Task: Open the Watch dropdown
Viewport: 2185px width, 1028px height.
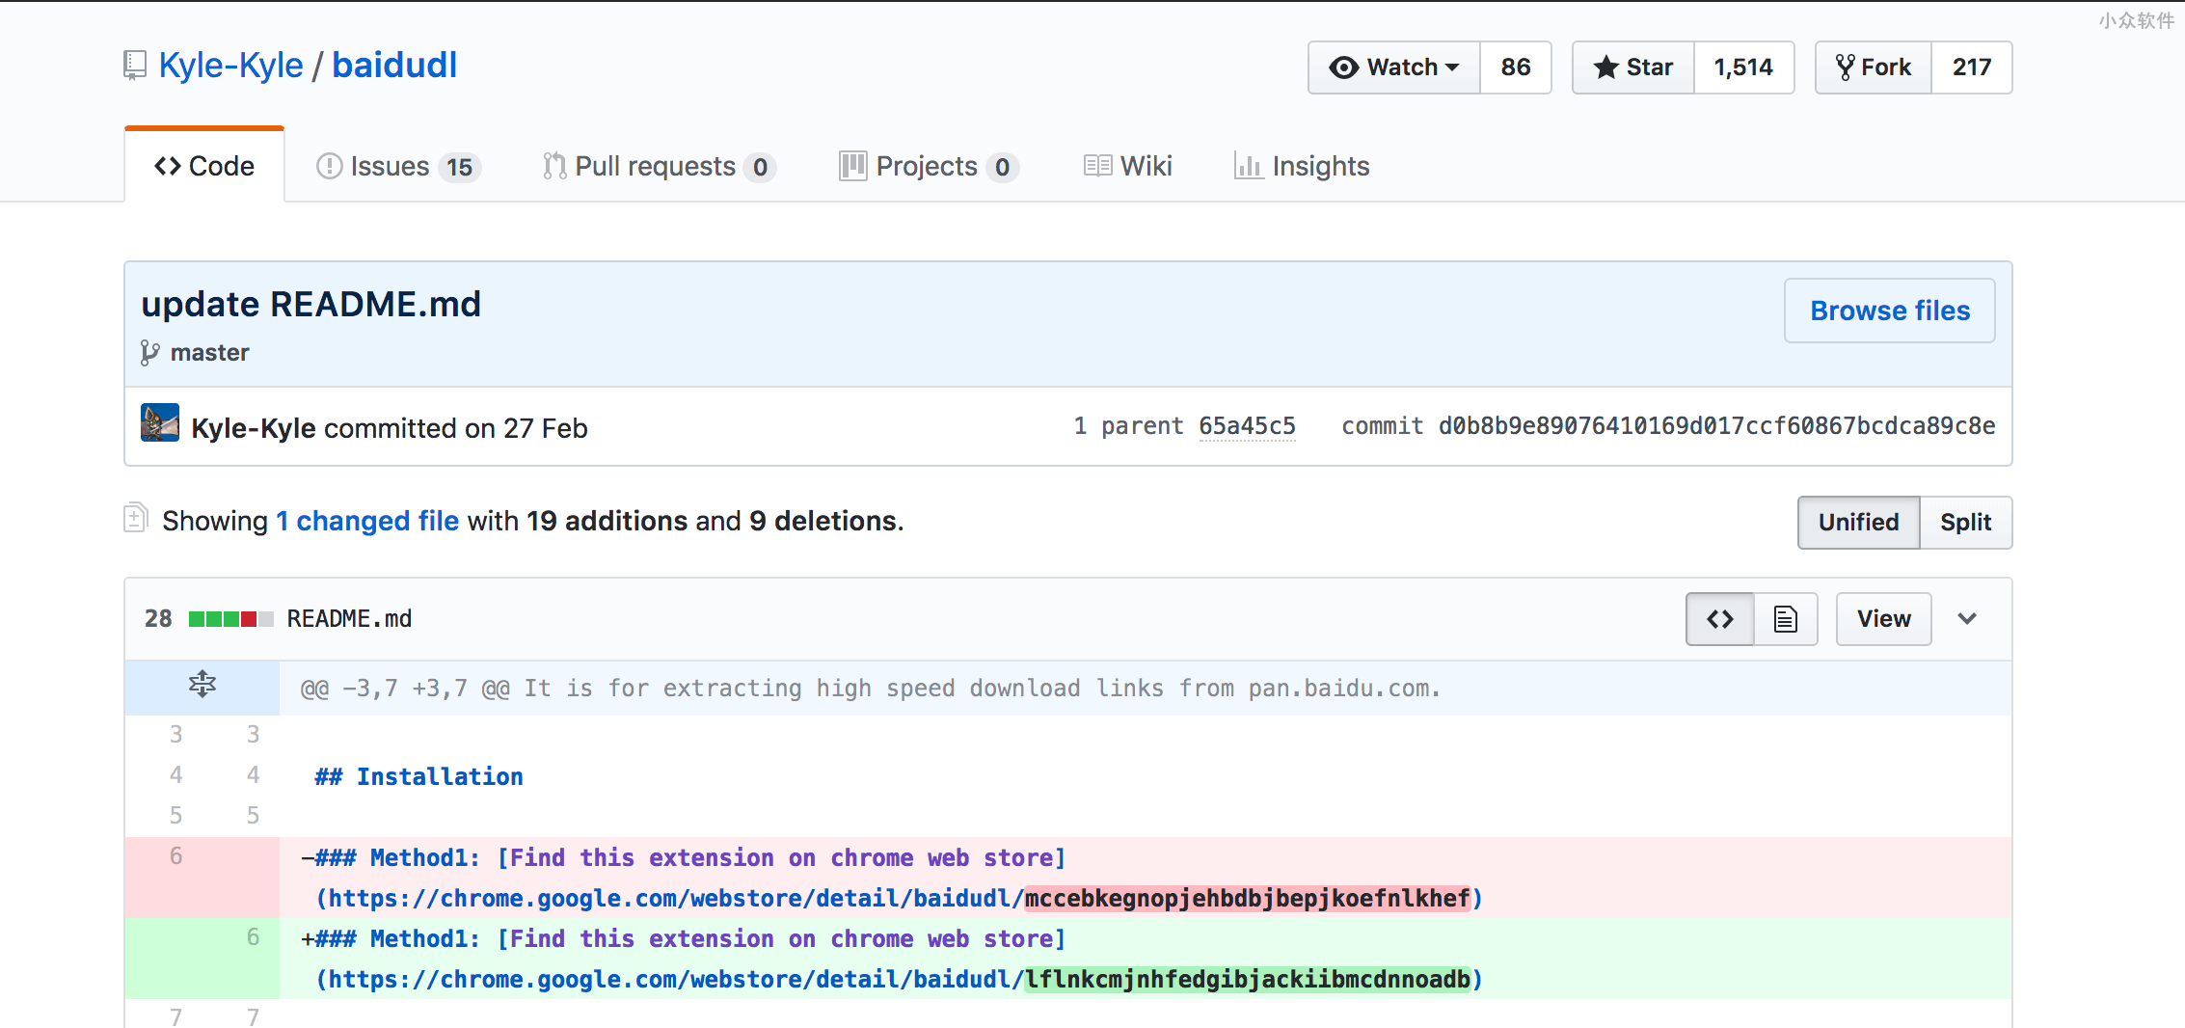Action: point(1393,68)
